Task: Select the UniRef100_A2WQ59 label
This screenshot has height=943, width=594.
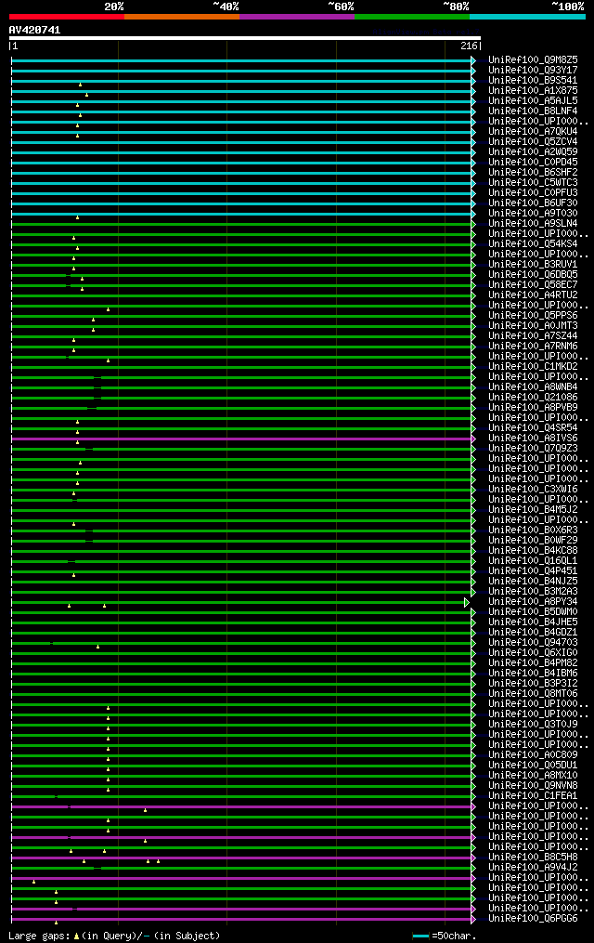Action: tap(533, 152)
